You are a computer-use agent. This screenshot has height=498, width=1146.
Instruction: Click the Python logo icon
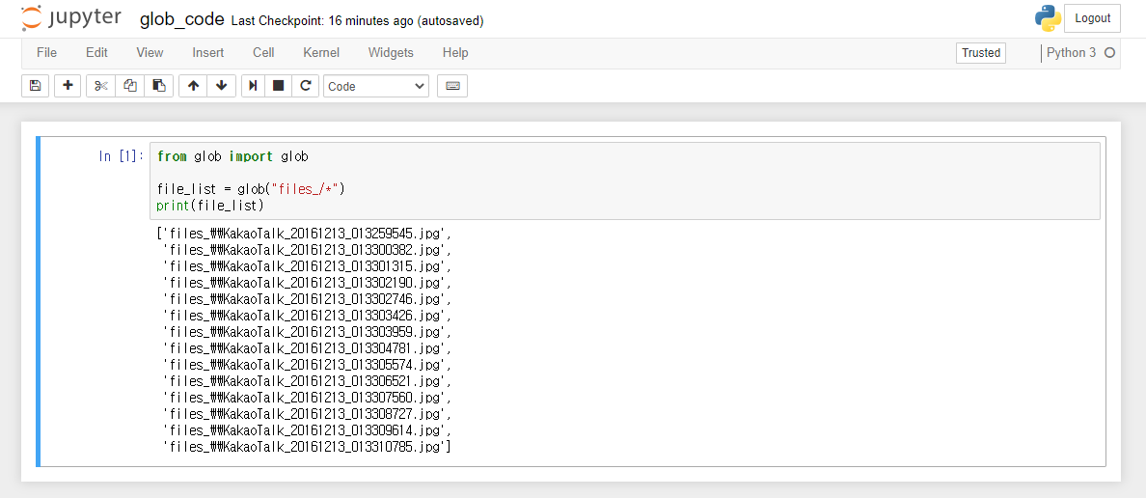1048,19
